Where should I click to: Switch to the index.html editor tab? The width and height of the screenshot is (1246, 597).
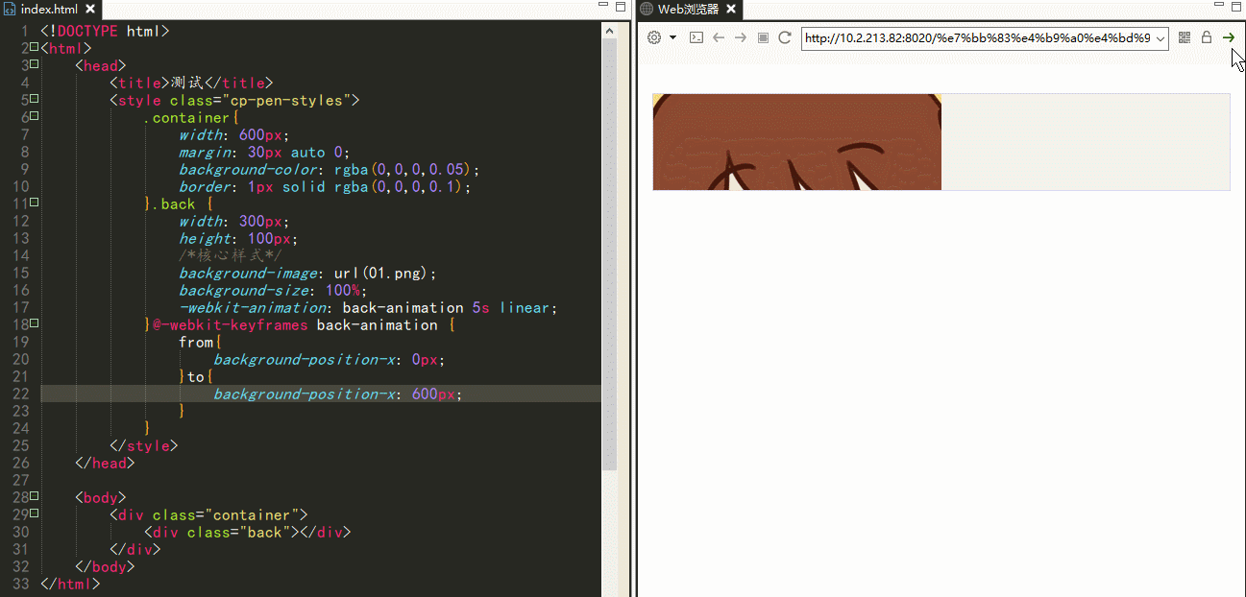(x=50, y=9)
